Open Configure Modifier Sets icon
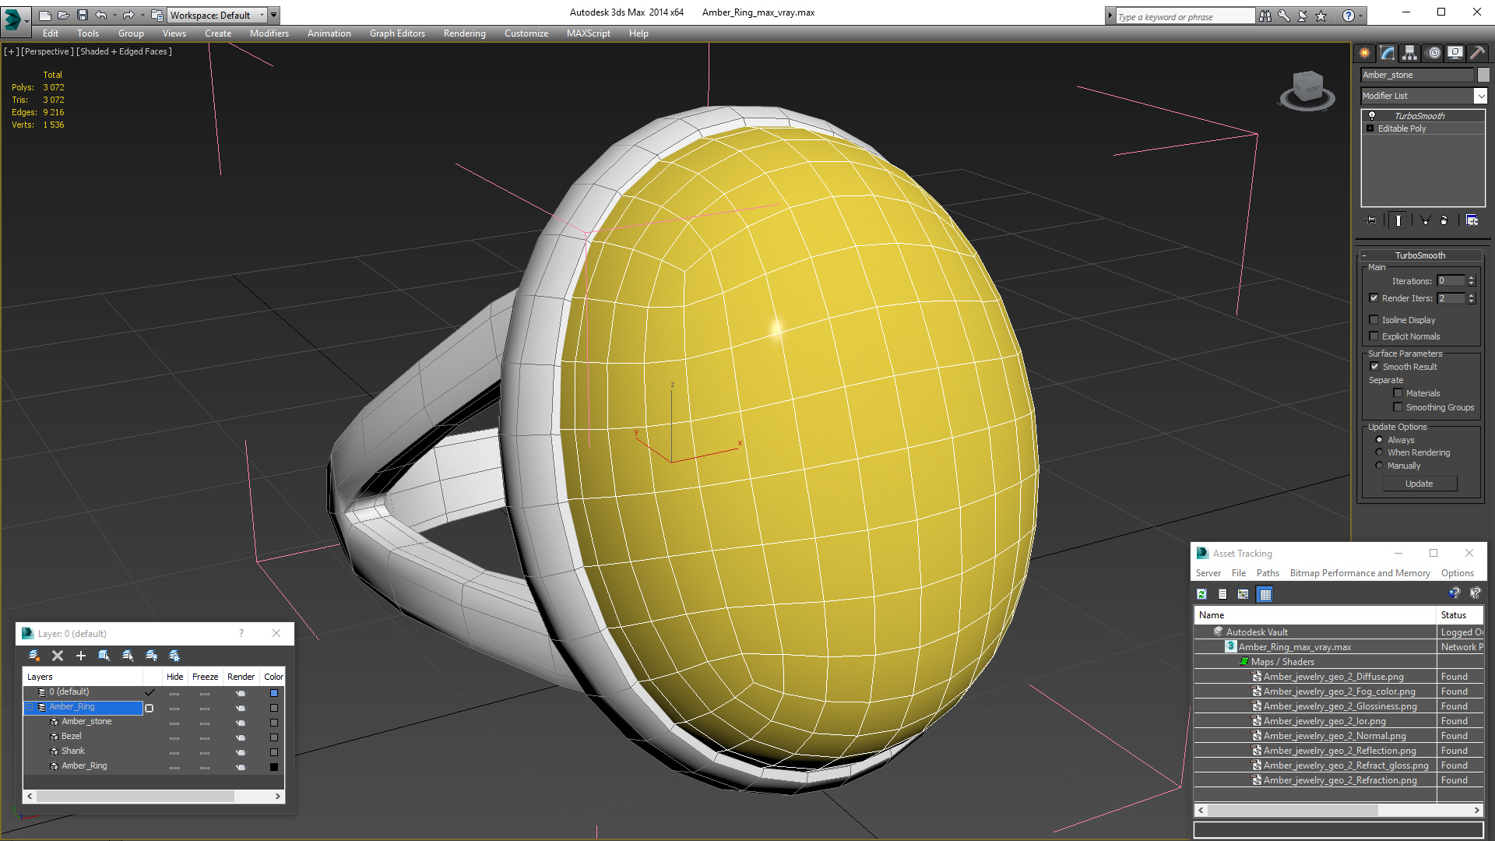Screen dimensions: 1495x841 click(1472, 220)
